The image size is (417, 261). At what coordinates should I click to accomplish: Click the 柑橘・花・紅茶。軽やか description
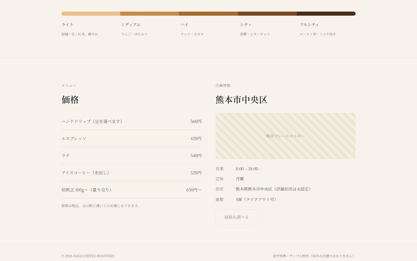pos(80,34)
